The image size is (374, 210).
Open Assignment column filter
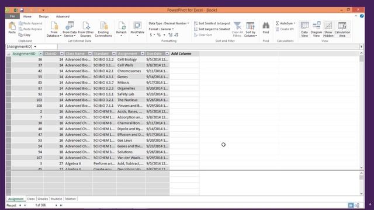[x=143, y=54]
